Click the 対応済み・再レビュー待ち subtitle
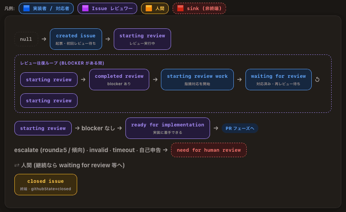 tap(278, 84)
